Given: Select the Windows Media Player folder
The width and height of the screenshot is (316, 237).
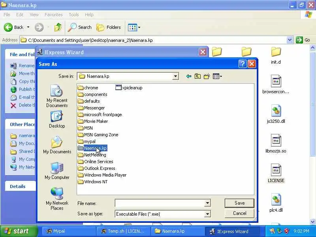Looking at the screenshot, I should (102, 175).
